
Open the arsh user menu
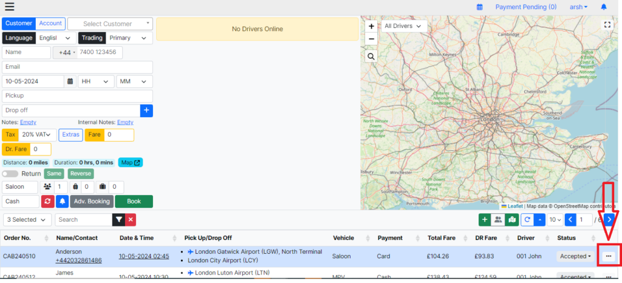[578, 7]
